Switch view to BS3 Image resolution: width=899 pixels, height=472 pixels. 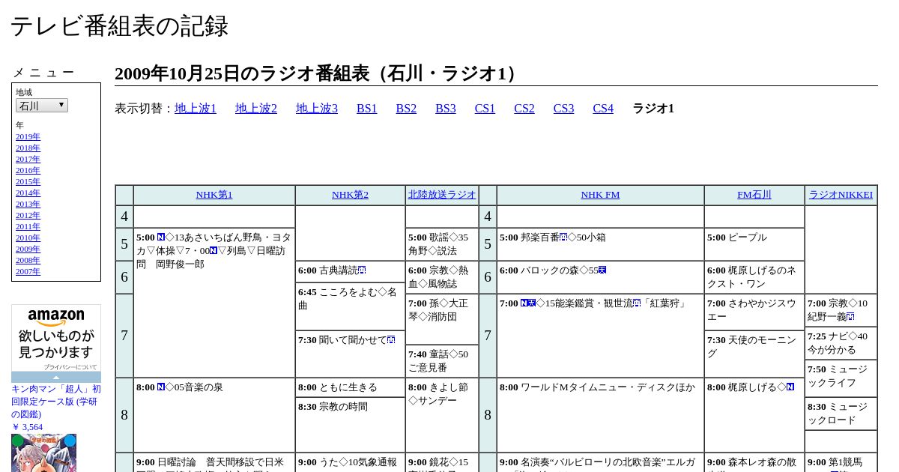(x=446, y=109)
